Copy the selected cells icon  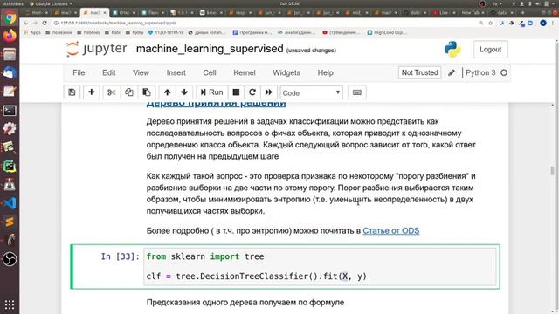(129, 92)
